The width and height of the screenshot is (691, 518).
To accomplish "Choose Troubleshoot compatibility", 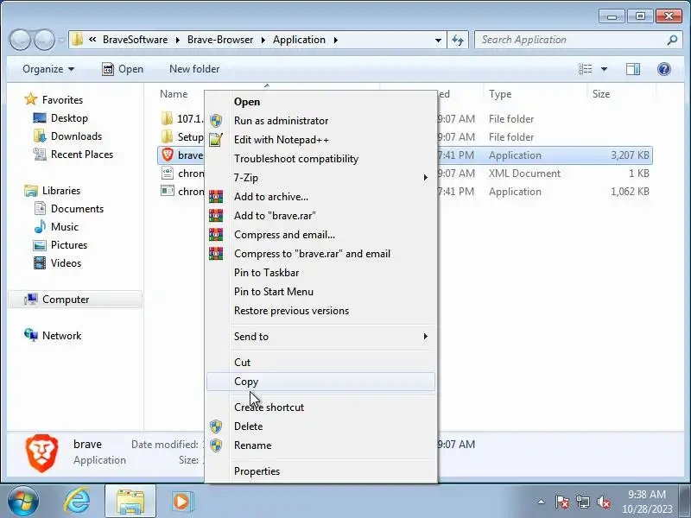I will [x=320, y=159].
